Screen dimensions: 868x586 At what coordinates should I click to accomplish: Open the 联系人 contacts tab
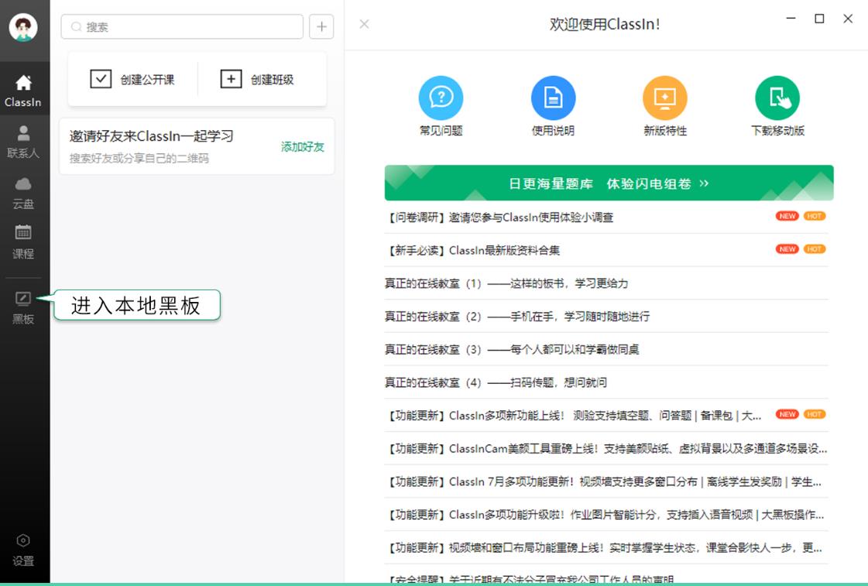pos(23,142)
